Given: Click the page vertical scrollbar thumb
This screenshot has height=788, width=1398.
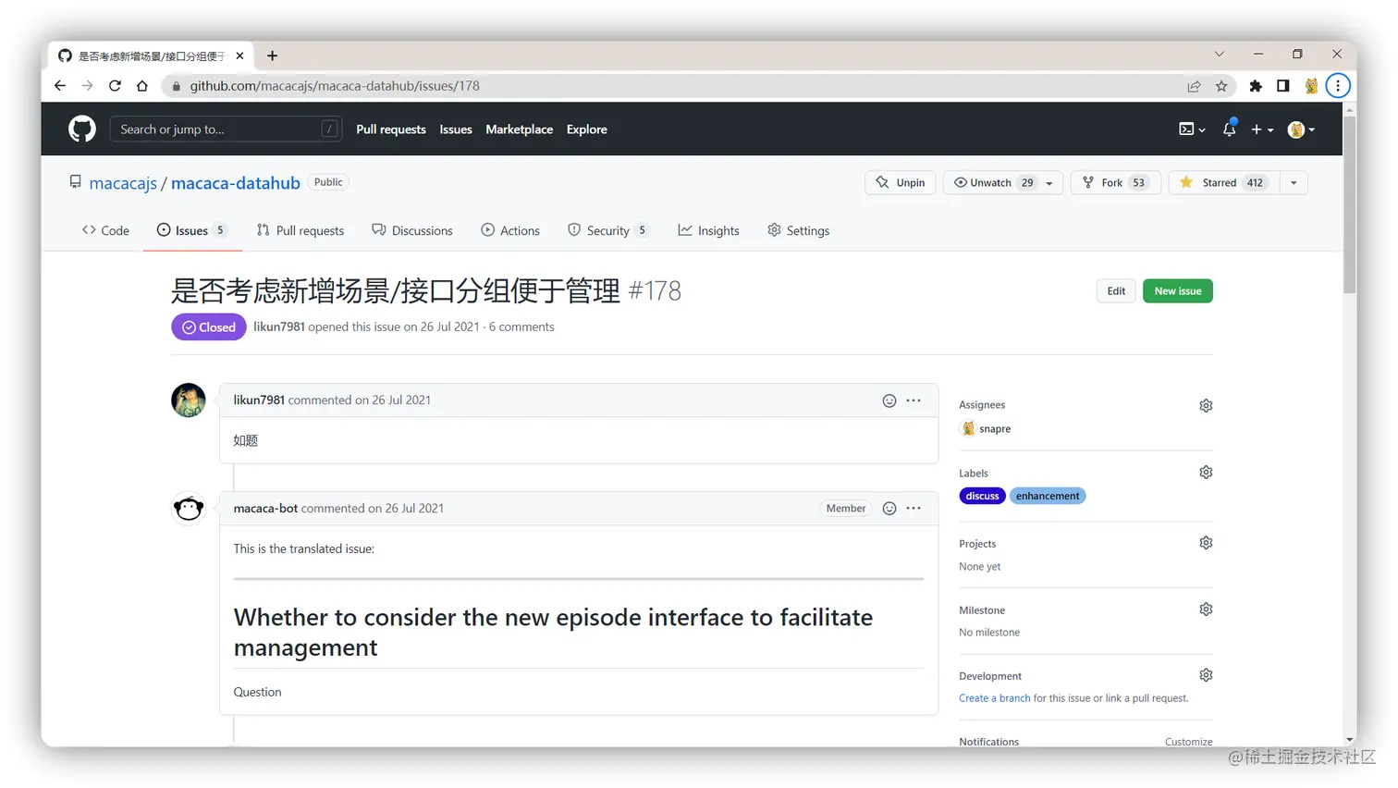Looking at the screenshot, I should coord(1350,203).
